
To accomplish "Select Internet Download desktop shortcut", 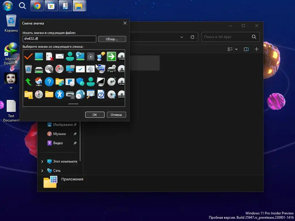I will [11, 54].
